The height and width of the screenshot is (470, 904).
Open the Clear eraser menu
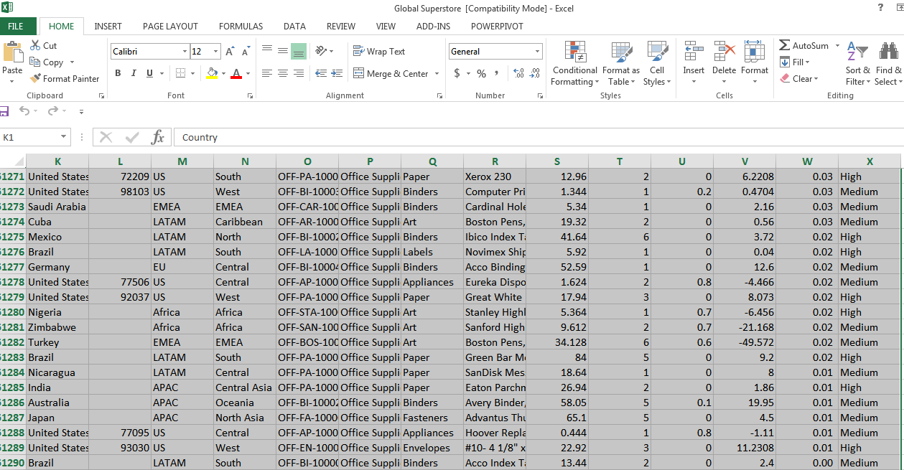pos(799,79)
